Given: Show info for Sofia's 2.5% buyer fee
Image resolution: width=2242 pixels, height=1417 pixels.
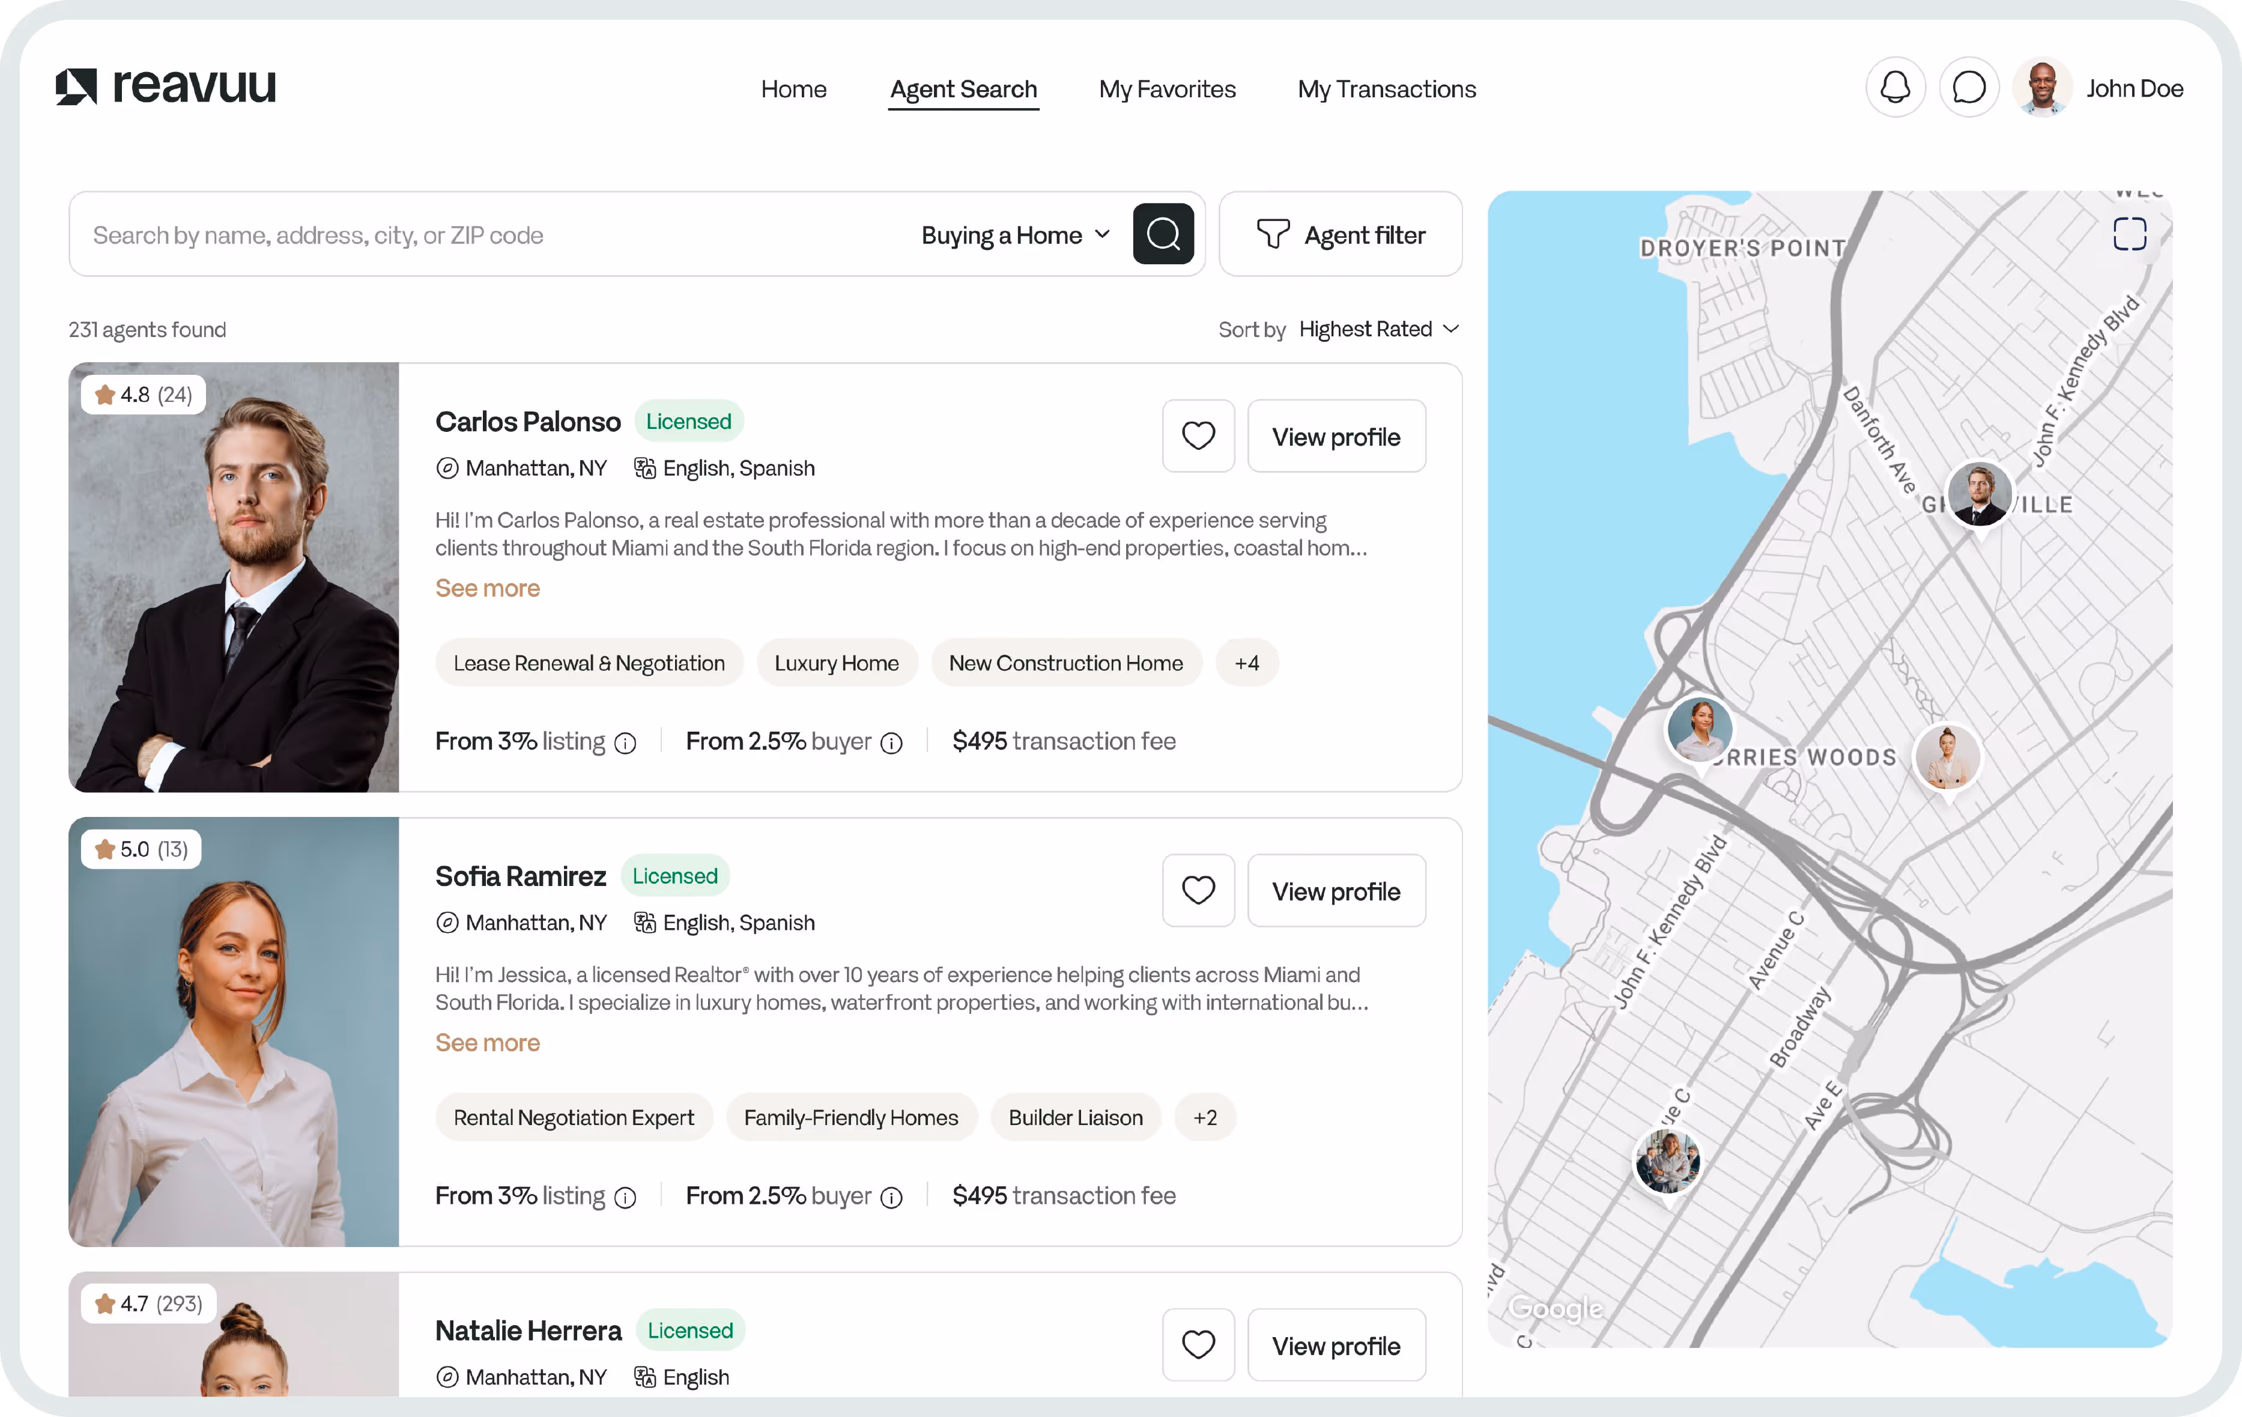Looking at the screenshot, I should [891, 1197].
